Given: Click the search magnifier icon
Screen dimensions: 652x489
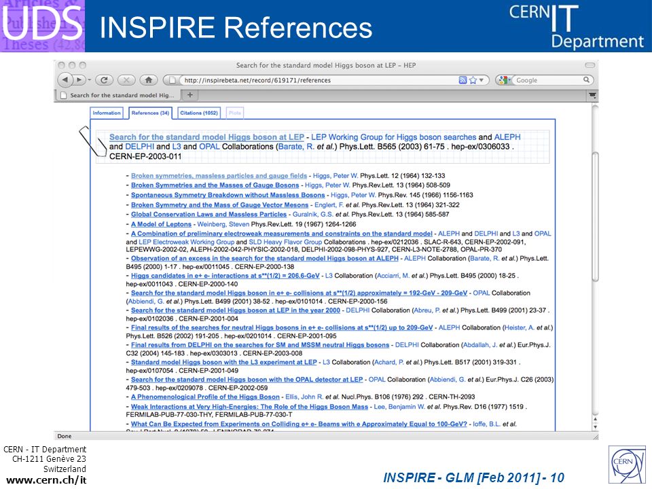Looking at the screenshot, I should click(x=586, y=79).
